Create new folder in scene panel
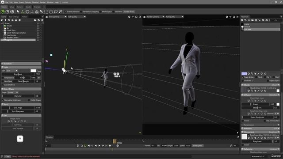The height and width of the screenshot is (159, 283). (x=35, y=20)
